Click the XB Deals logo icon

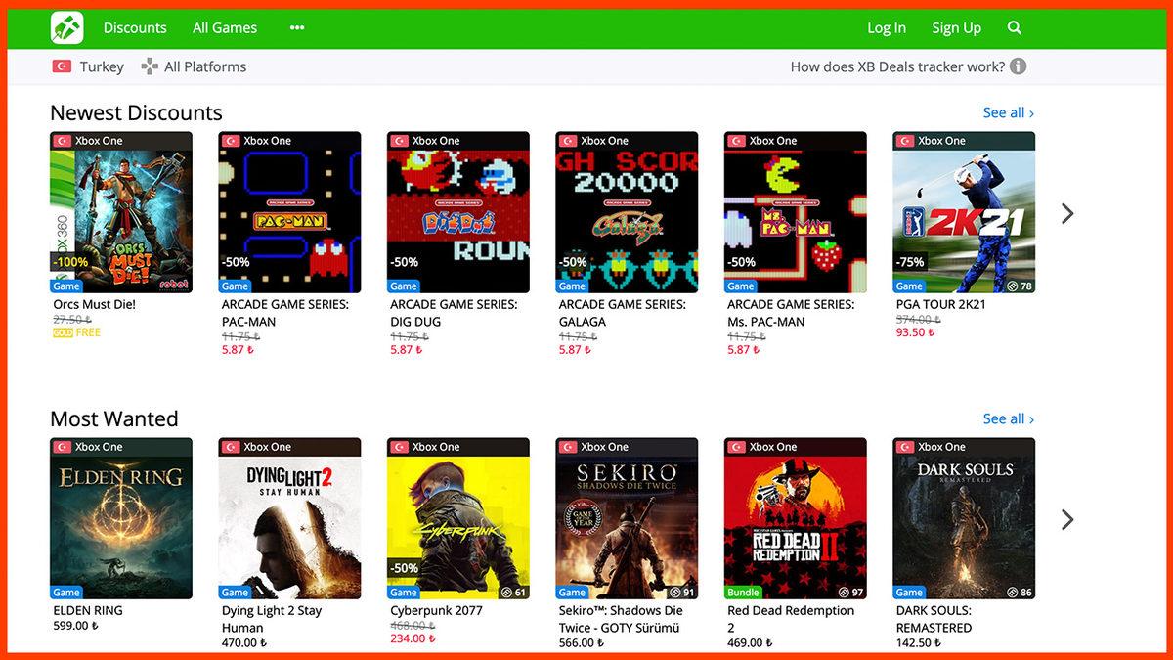67,27
